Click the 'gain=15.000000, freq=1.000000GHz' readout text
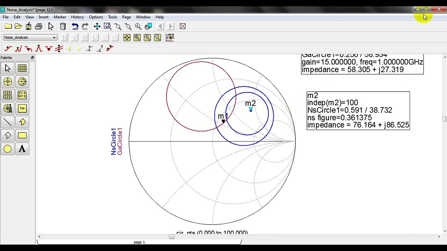 click(362, 62)
